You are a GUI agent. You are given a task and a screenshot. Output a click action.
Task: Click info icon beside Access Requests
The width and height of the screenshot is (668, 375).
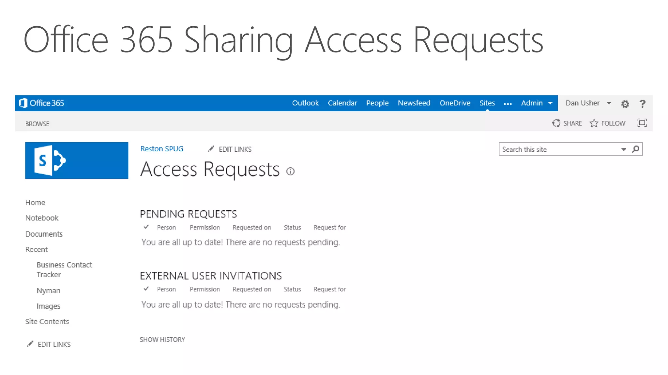pyautogui.click(x=290, y=171)
